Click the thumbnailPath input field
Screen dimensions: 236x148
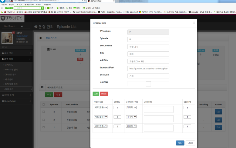tap(148, 68)
